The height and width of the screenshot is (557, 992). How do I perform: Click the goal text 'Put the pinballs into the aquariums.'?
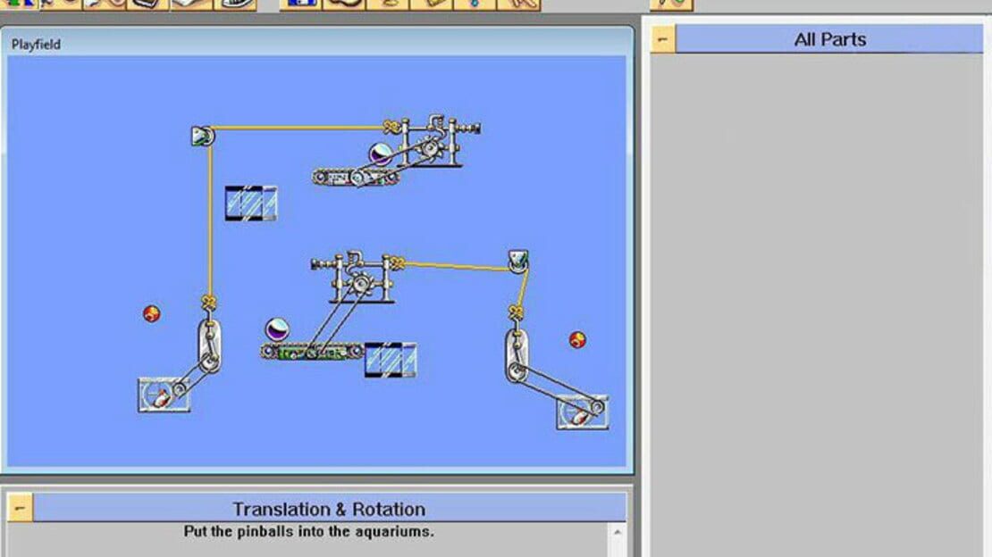coord(308,532)
